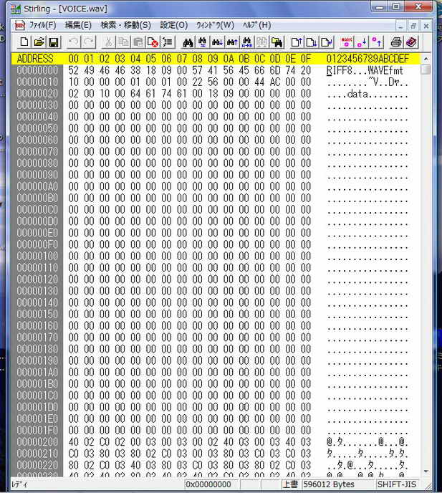Select hex byte 52 at address 00000000
Viewport: 442px width, 493px height.
74,70
